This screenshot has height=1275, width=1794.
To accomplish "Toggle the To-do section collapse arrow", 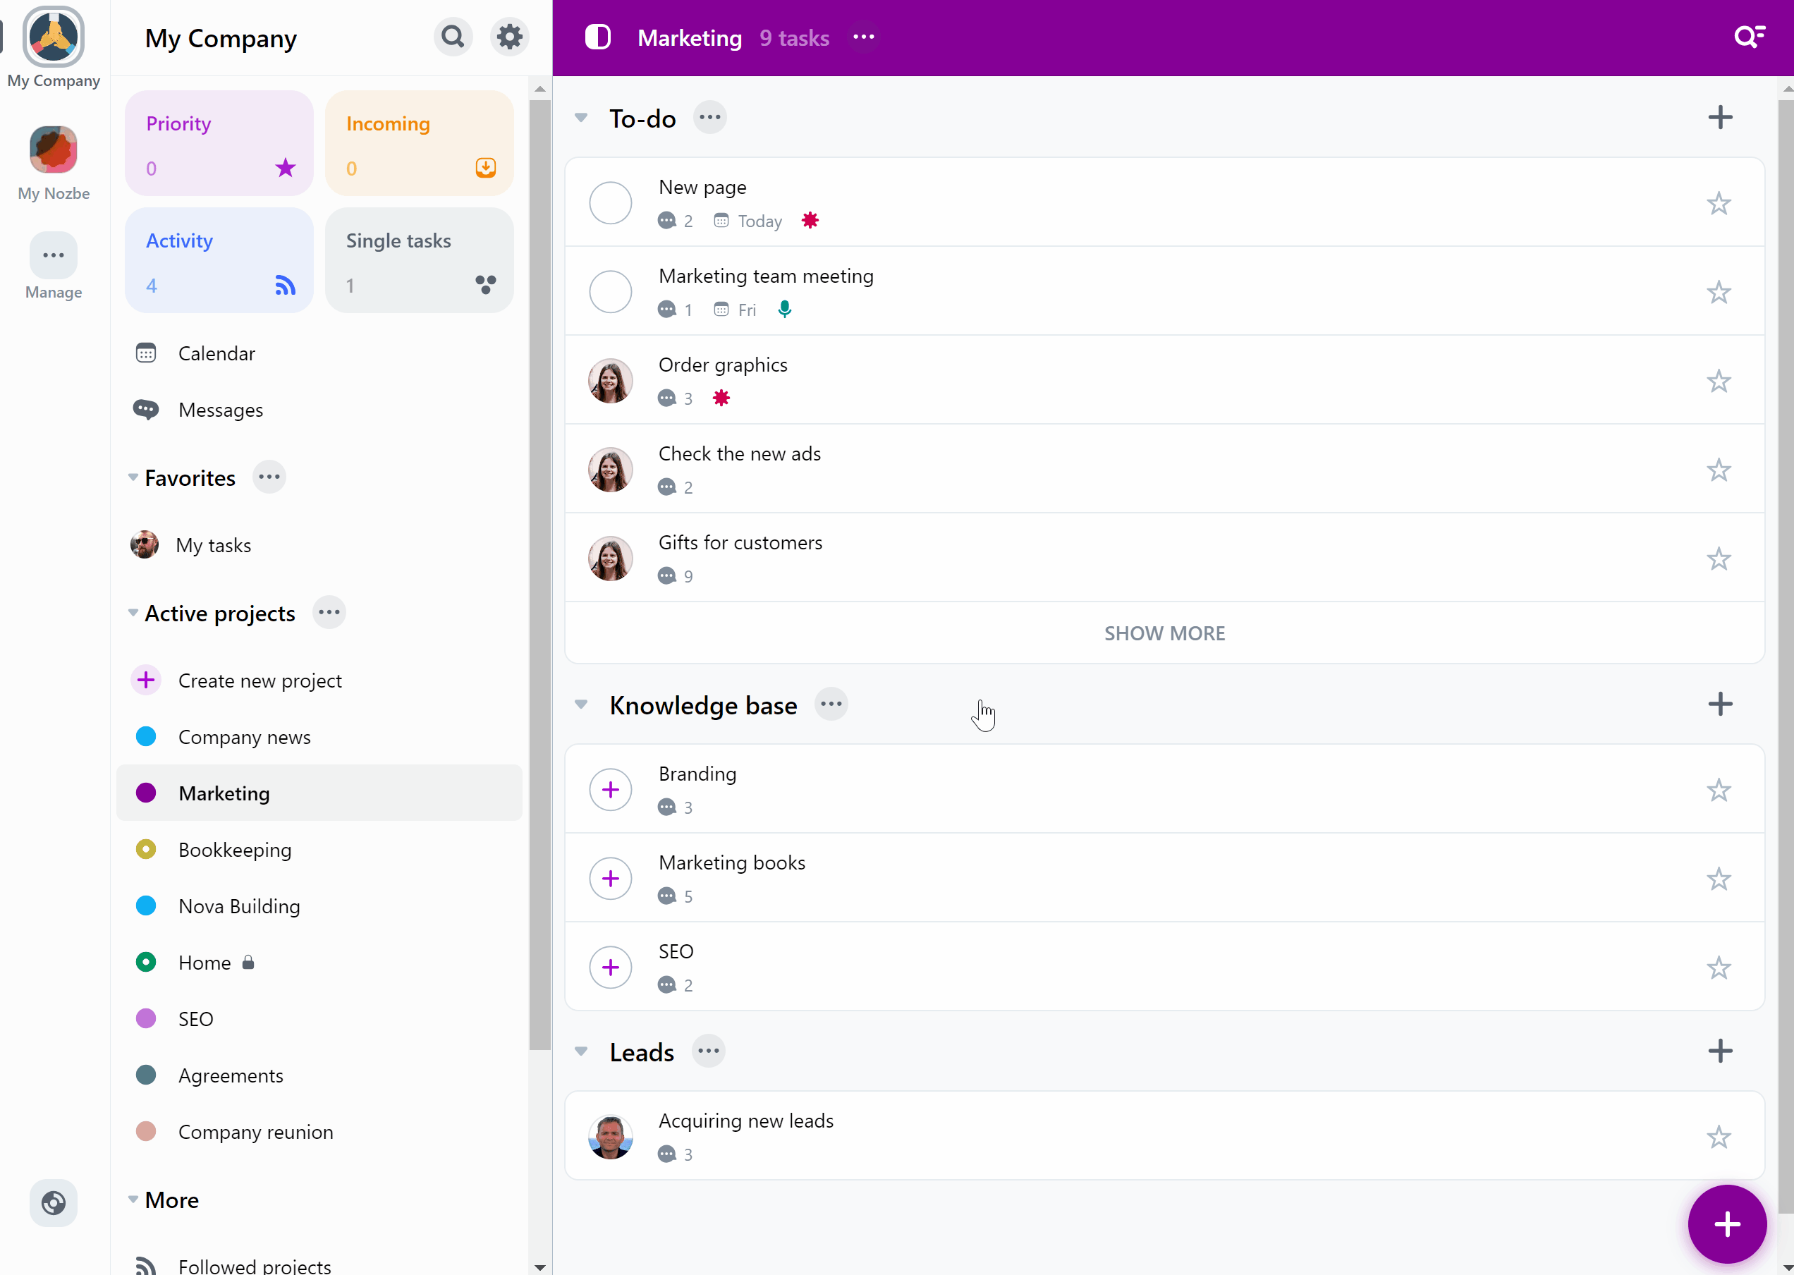I will coord(581,118).
